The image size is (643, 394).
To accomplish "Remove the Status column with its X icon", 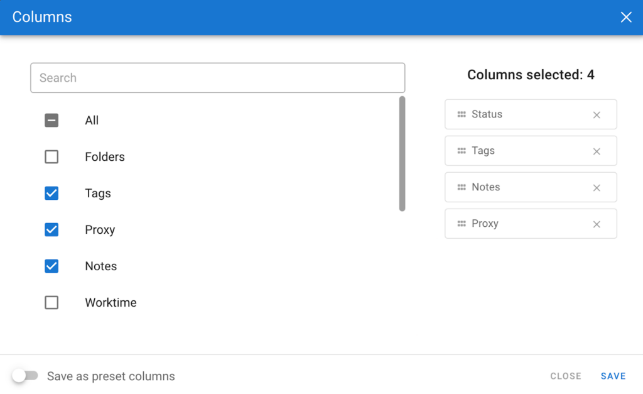I will (597, 115).
